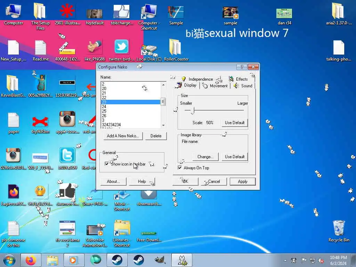Click the Help button

pos(142,181)
